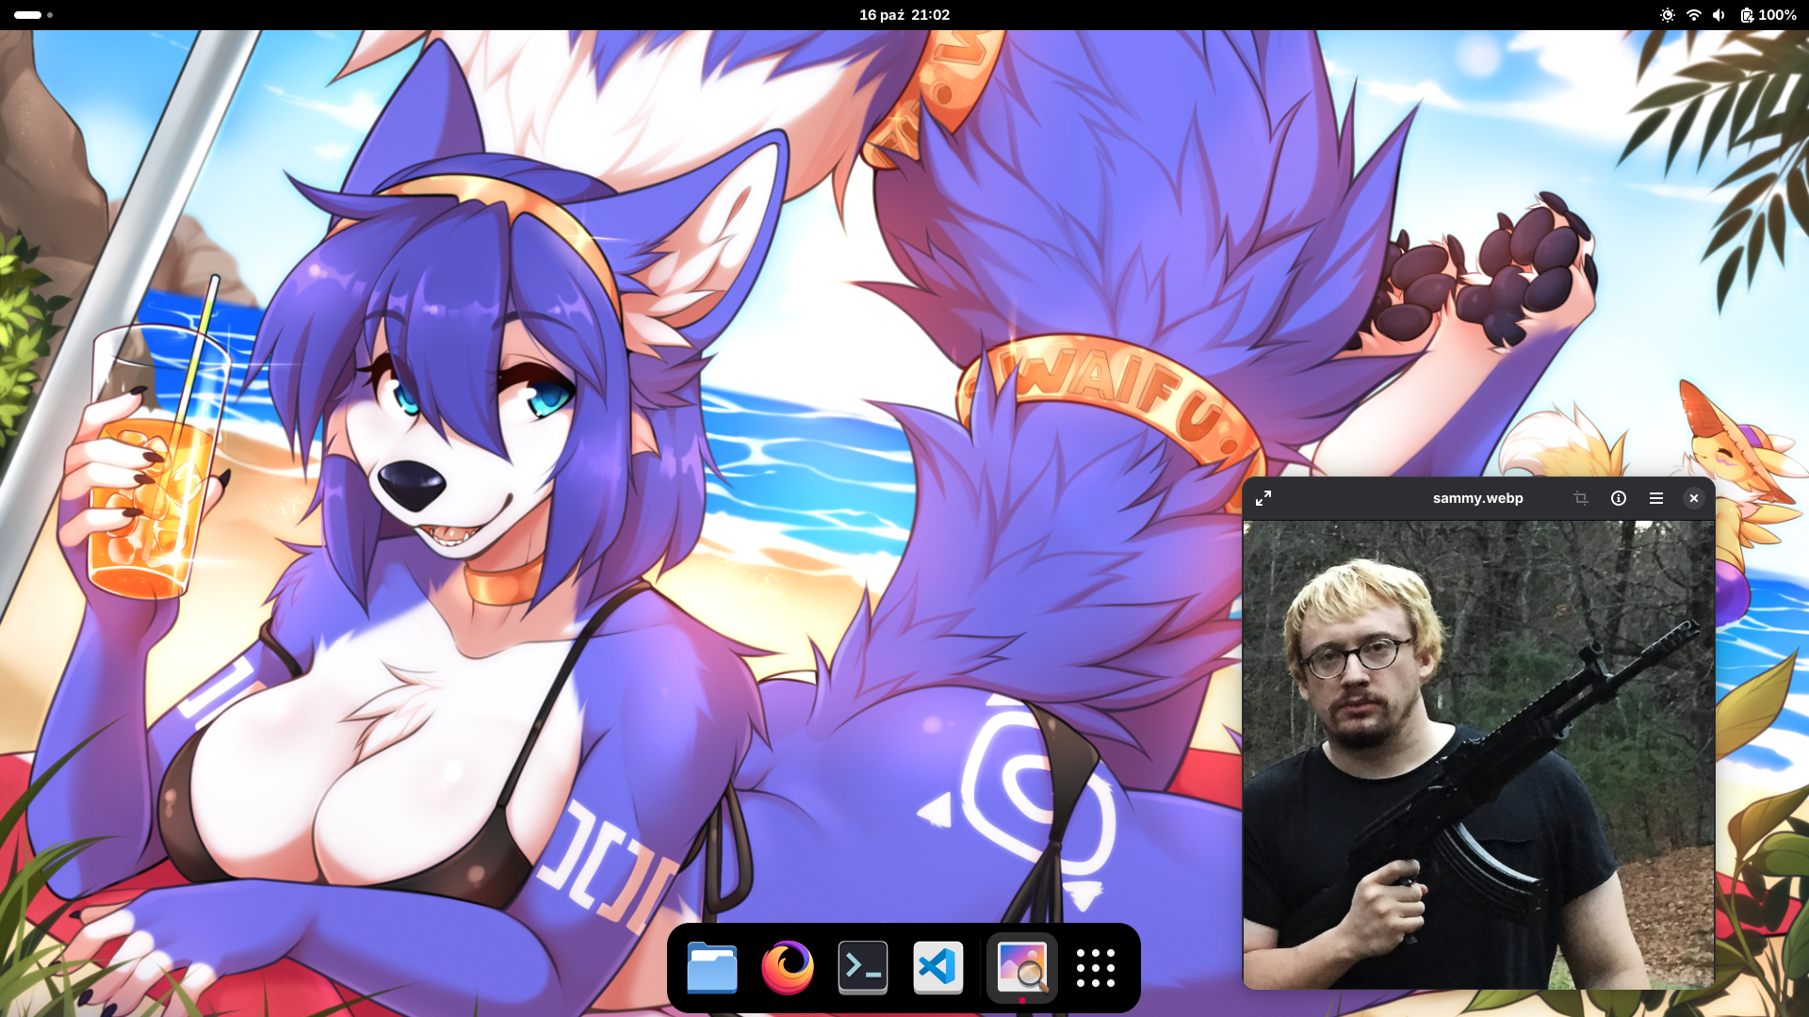Open Files from the dock

712,967
